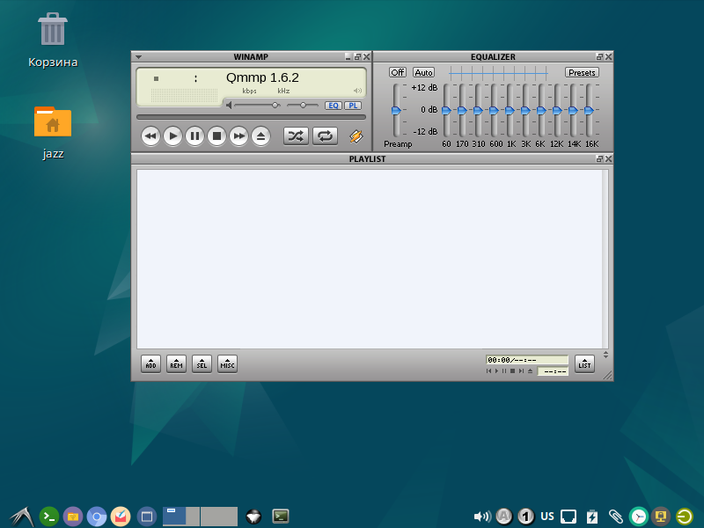Click the playlist mini next button
Image resolution: width=704 pixels, height=528 pixels.
click(521, 370)
